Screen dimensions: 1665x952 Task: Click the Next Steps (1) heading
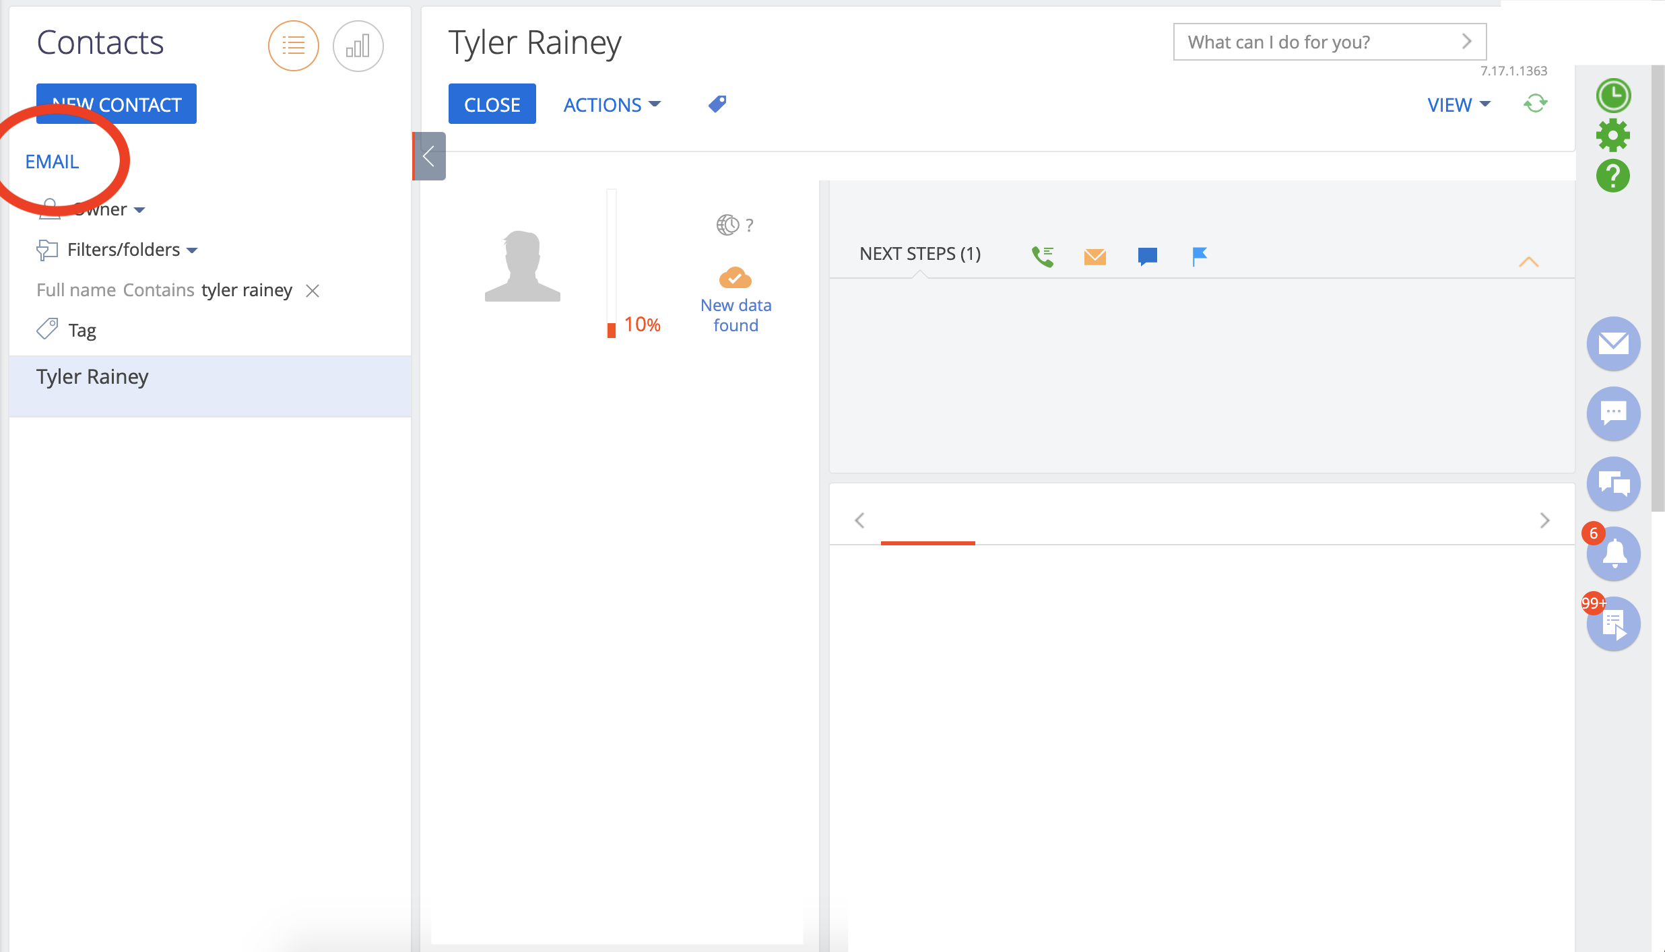[x=919, y=254]
